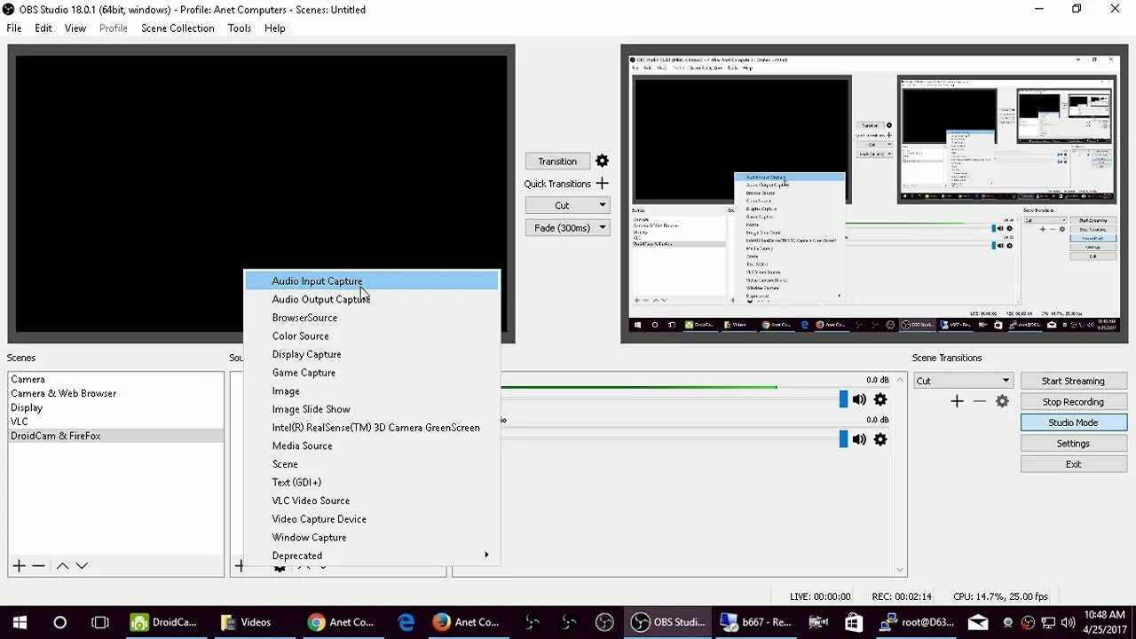
Task: Open the Windows Start menu
Action: (20, 622)
